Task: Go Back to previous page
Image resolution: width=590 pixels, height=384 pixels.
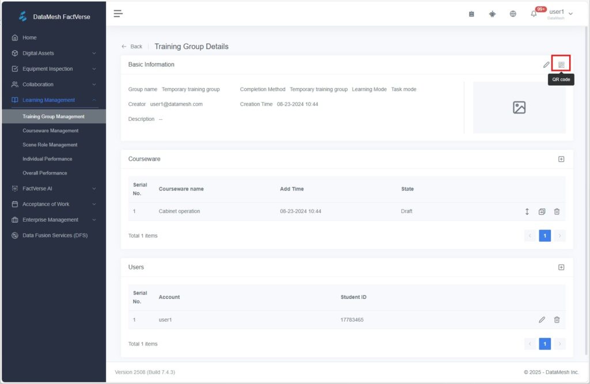Action: pos(132,47)
